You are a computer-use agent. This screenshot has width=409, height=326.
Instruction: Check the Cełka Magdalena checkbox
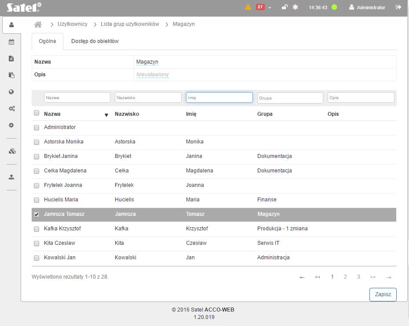click(37, 171)
